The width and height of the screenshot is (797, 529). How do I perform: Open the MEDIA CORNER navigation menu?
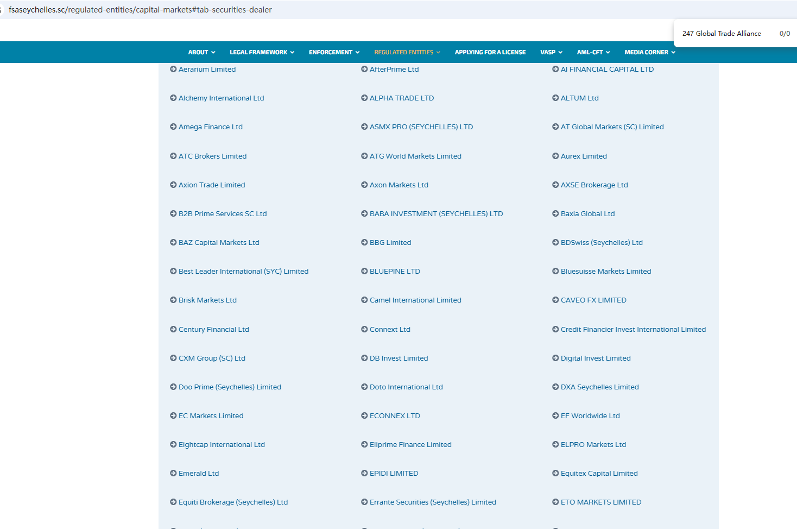point(650,52)
